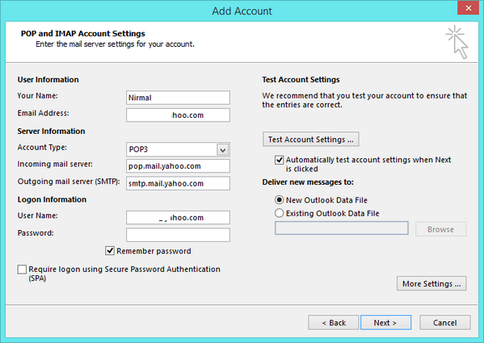Screen dimensions: 484x343
Task: Click the Email Address input field
Action: (178, 115)
